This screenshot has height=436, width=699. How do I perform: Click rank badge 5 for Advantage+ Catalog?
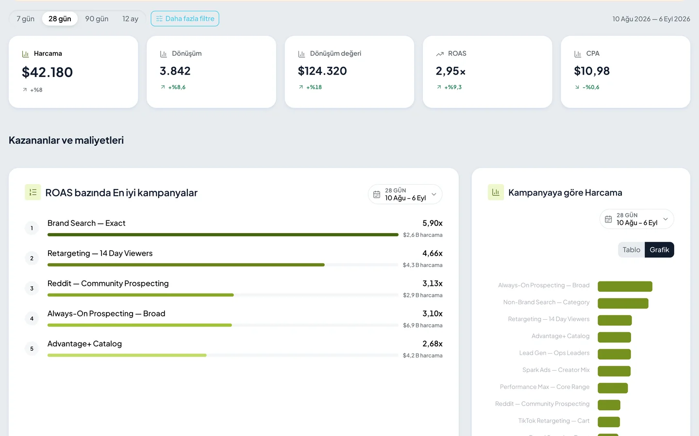point(32,349)
